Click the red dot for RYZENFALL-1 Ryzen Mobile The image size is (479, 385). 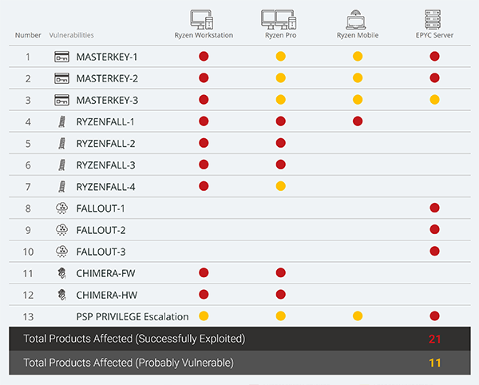(358, 121)
